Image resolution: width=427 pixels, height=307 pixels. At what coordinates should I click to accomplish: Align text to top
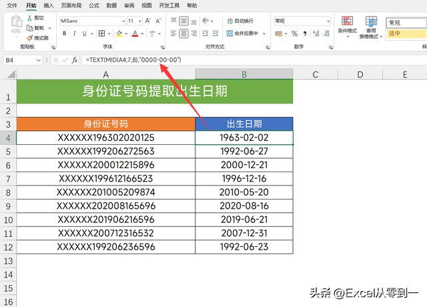(x=173, y=21)
